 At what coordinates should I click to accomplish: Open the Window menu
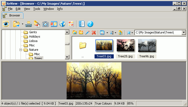coord(49,9)
